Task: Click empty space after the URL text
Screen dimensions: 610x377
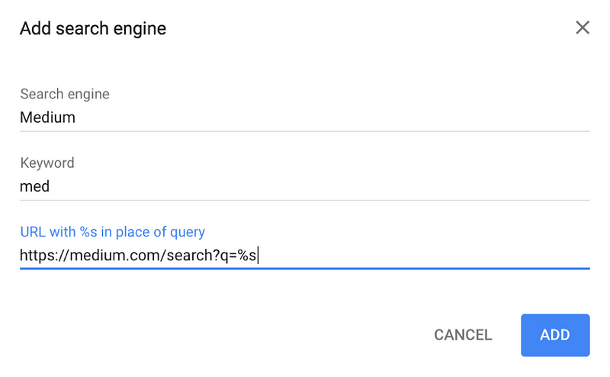Action: click(x=424, y=256)
